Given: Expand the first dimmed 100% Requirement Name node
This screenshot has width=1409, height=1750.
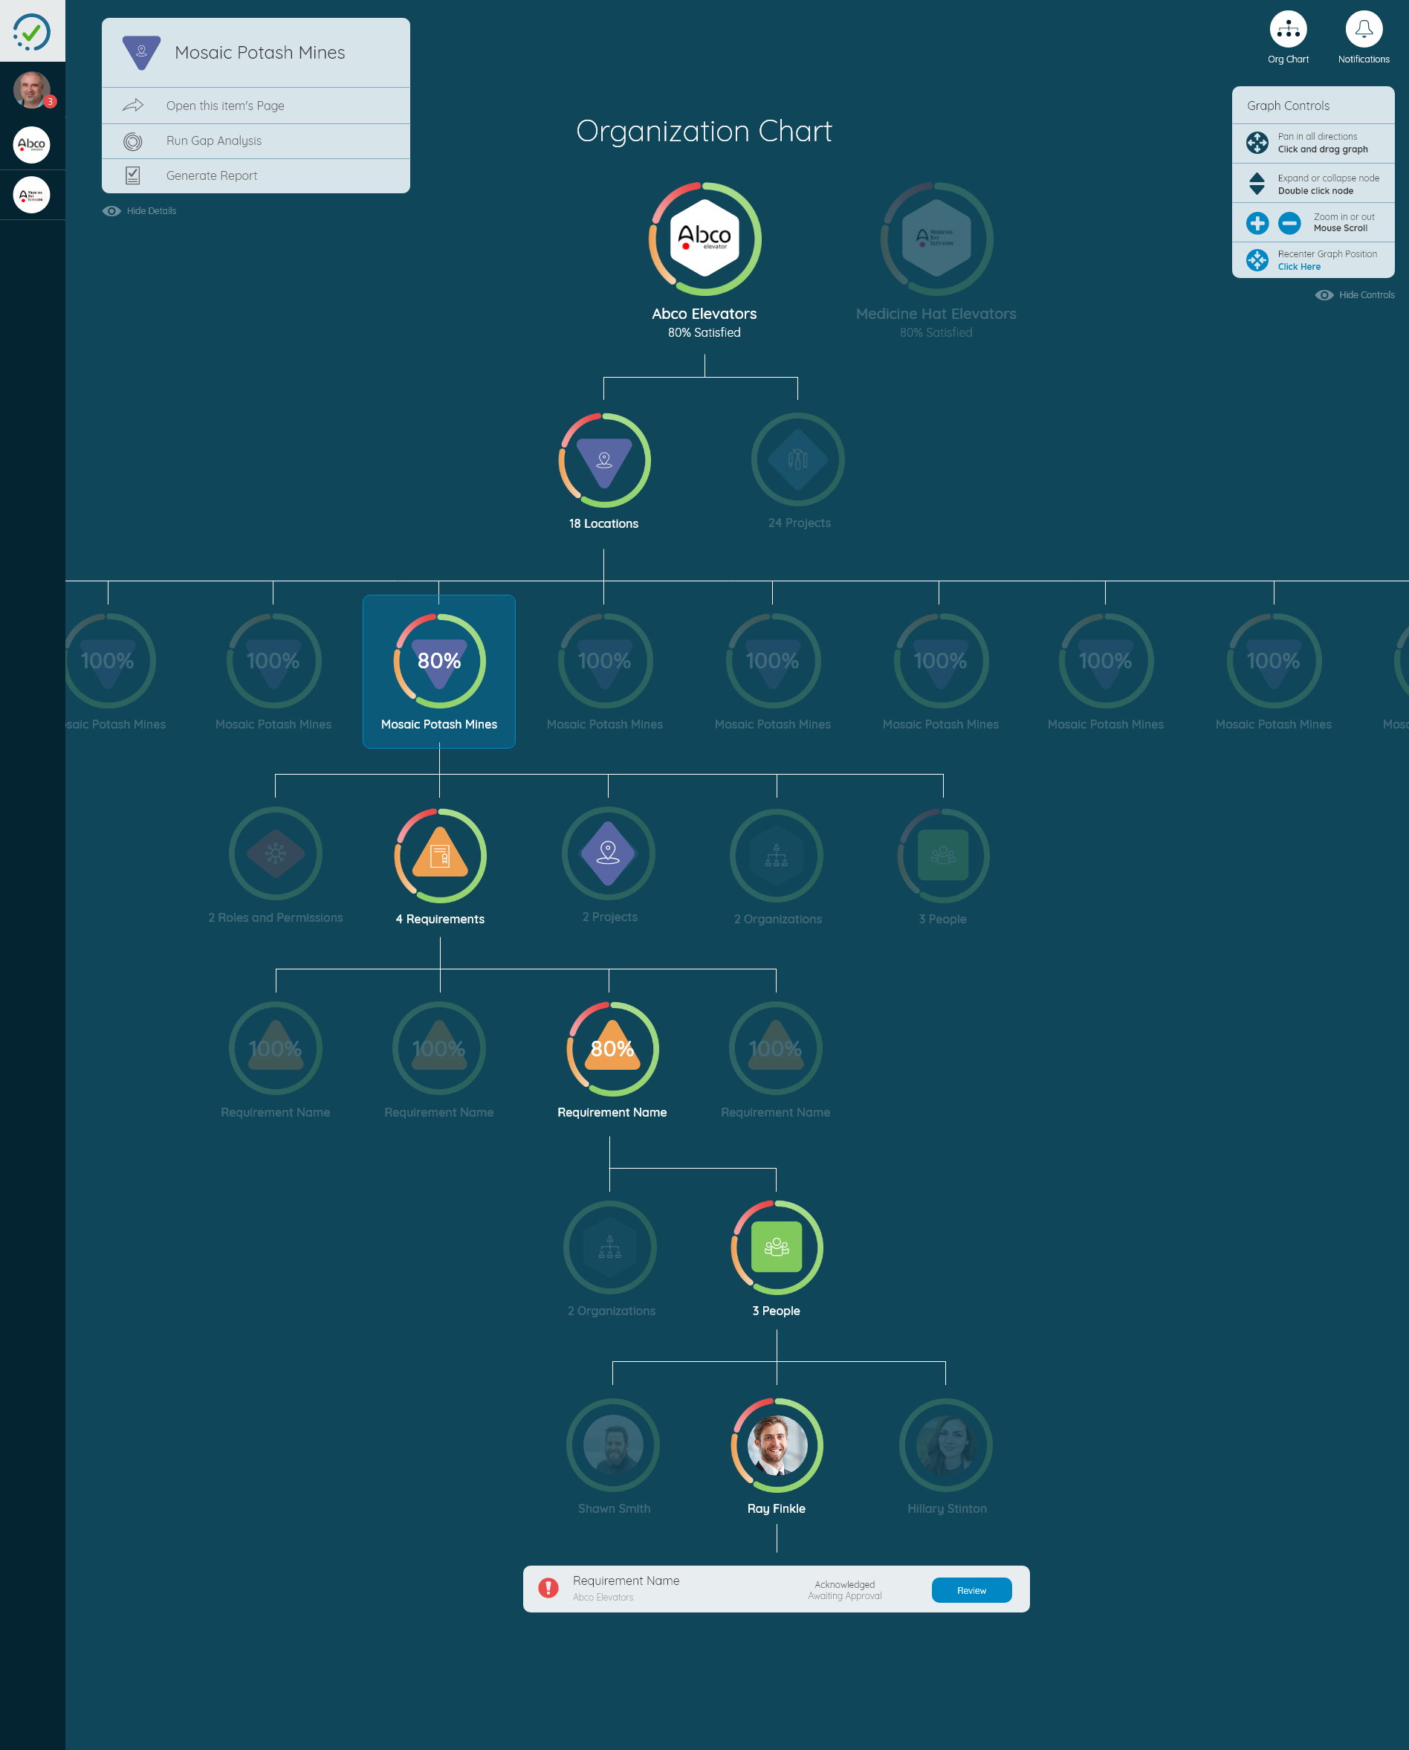Looking at the screenshot, I should (x=276, y=1048).
